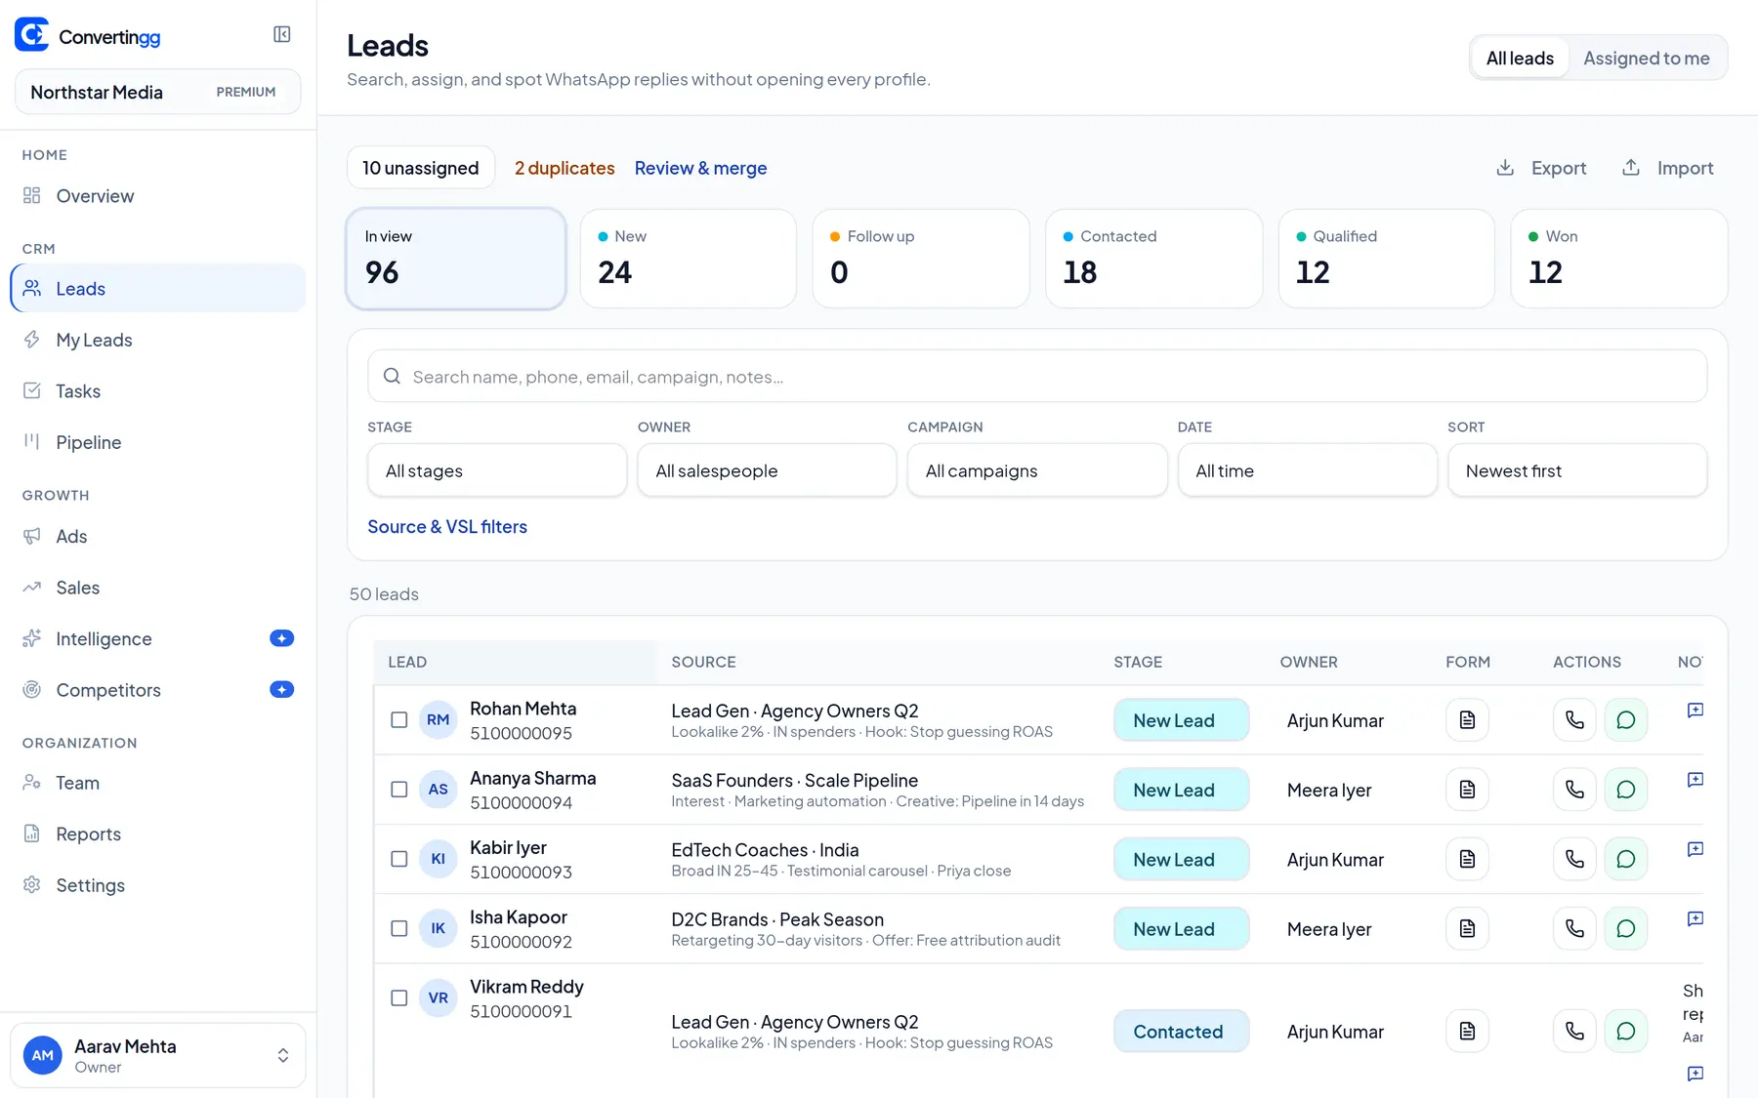Image resolution: width=1758 pixels, height=1098 pixels.
Task: Click the Contacted stage badge for Vikram Reddy
Action: point(1181,1032)
